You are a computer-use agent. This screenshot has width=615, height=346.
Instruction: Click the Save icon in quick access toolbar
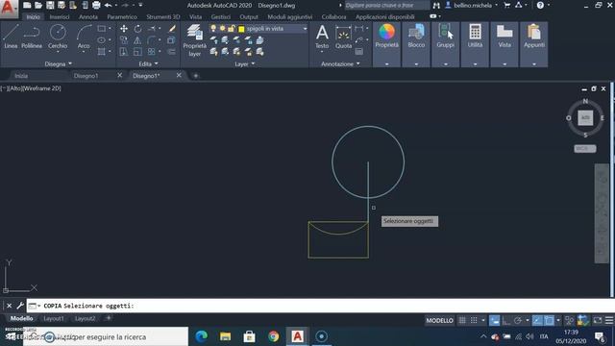pos(50,5)
